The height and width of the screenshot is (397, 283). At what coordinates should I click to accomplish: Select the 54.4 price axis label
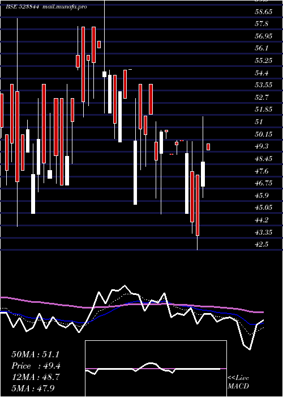[x=261, y=73]
